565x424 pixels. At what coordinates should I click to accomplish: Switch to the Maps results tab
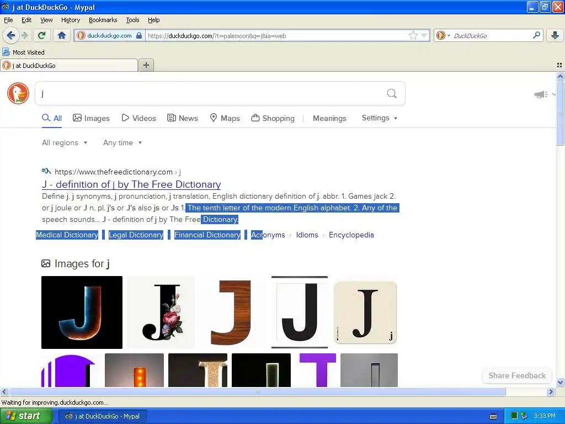coord(225,118)
